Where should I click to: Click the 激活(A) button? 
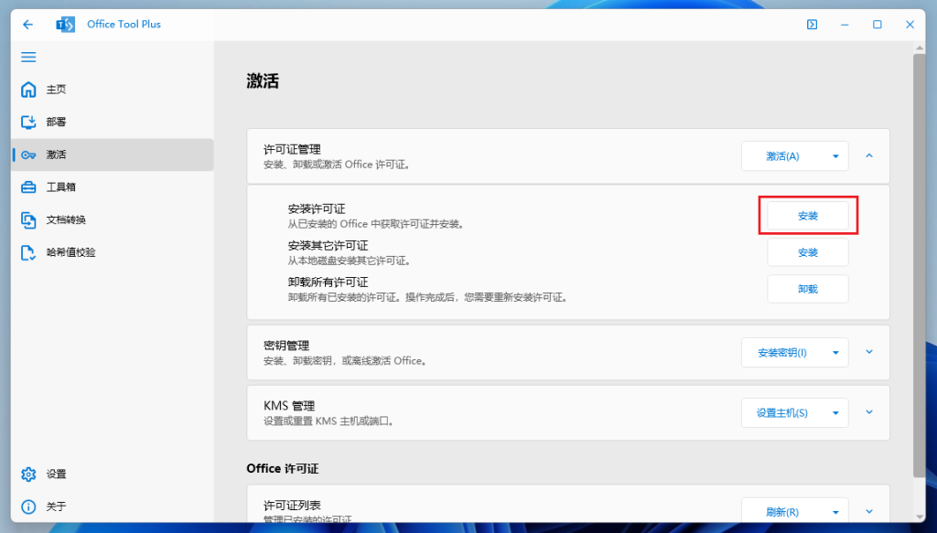(782, 156)
